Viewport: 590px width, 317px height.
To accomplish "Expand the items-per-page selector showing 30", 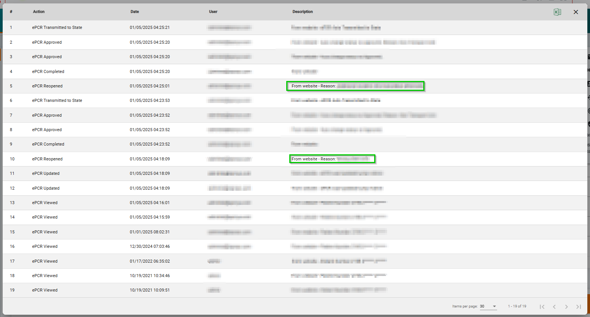I will pyautogui.click(x=488, y=306).
